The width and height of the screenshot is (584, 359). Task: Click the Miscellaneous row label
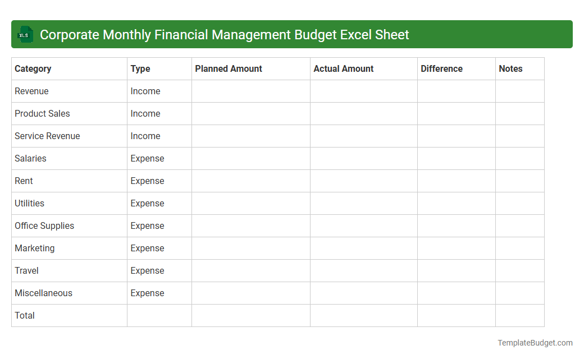pos(43,293)
